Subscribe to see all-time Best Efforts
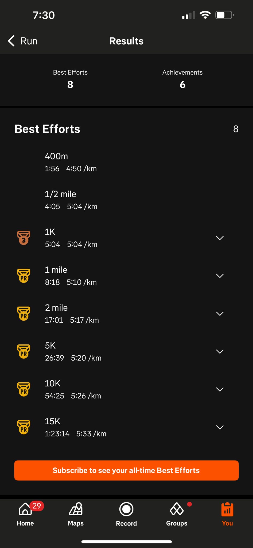The image size is (253, 548). point(126,470)
